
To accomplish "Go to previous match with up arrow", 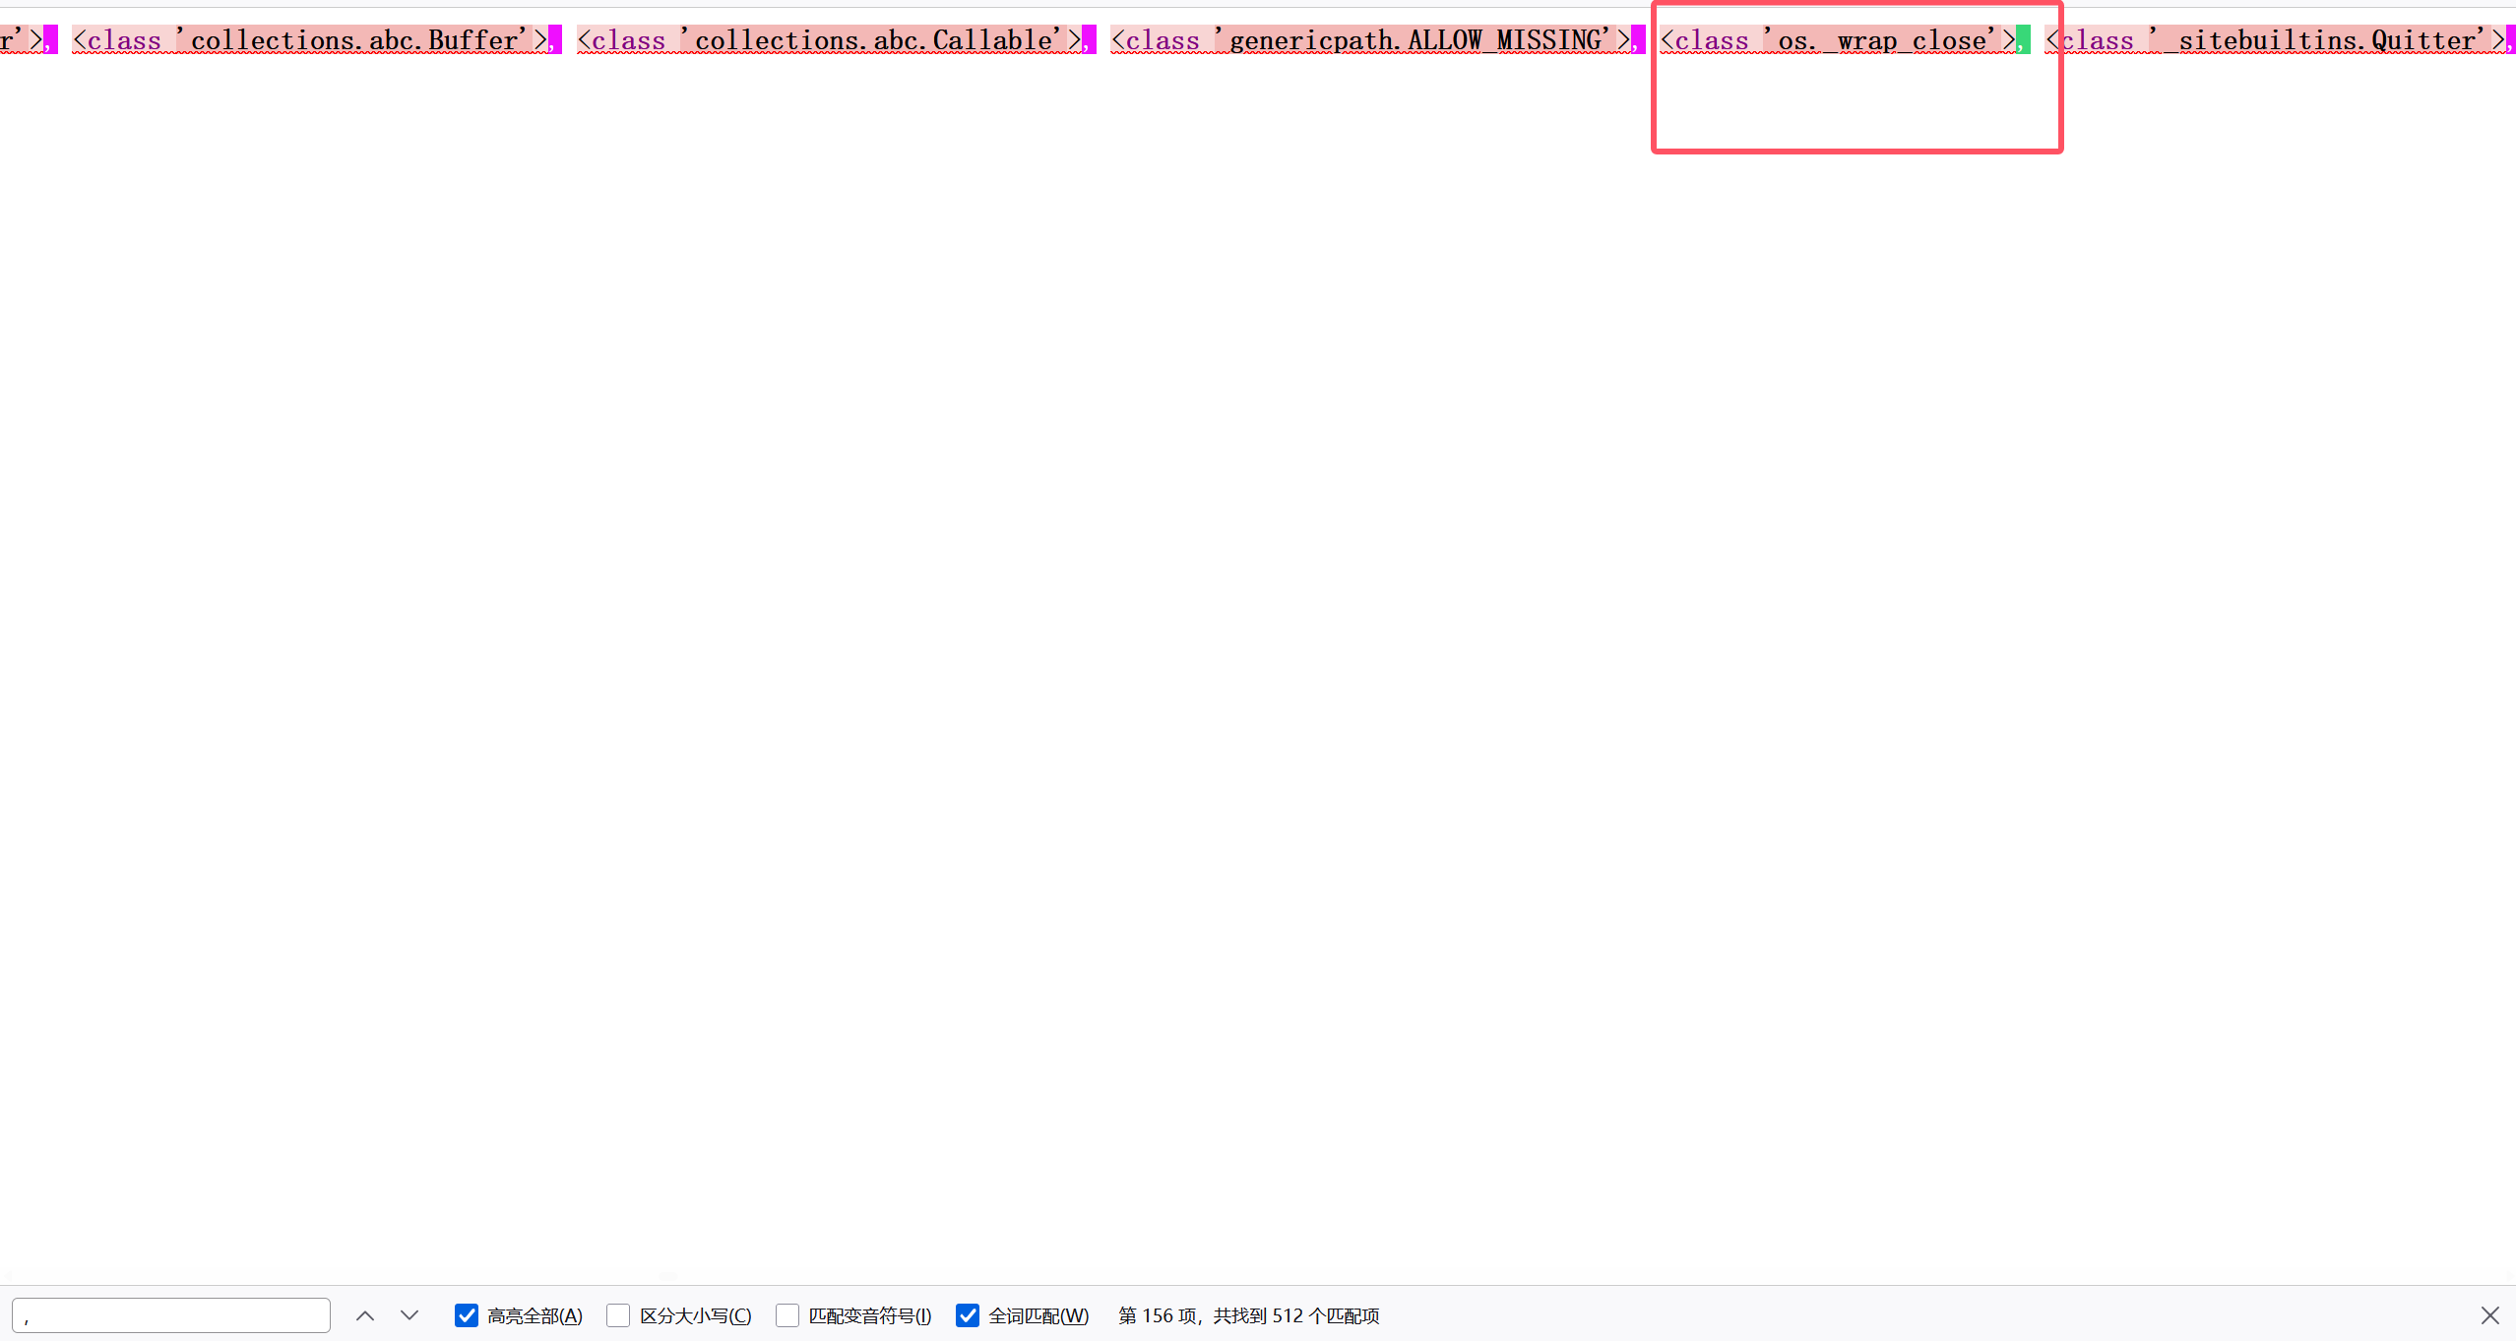I will [x=365, y=1315].
